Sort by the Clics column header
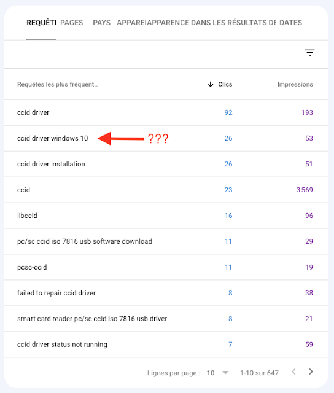 pos(225,84)
